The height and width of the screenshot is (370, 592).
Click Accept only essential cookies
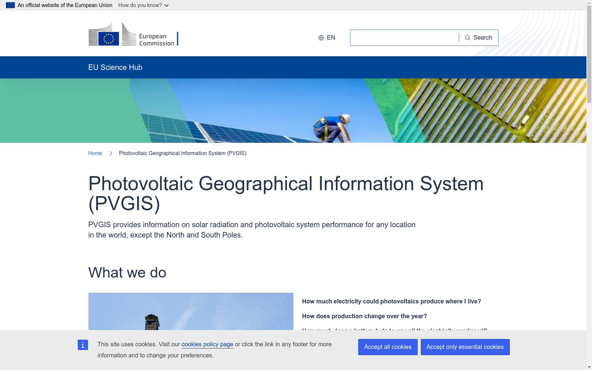click(465, 347)
